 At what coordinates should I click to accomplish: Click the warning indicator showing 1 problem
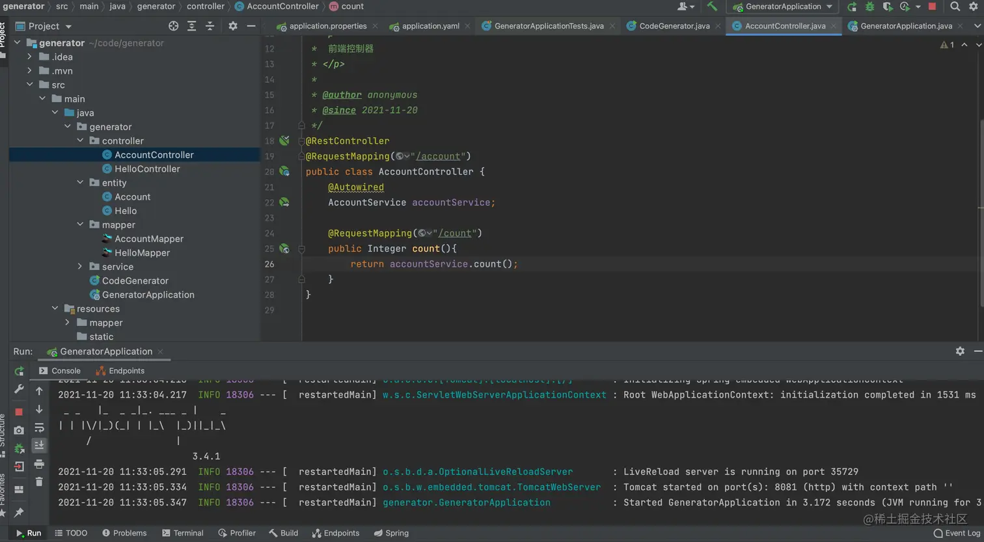pyautogui.click(x=947, y=45)
